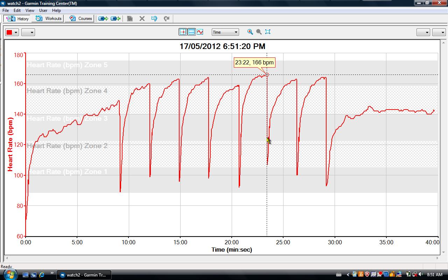This screenshot has height=280, width=448.
Task: Switch to the Courses view
Action: 81,19
